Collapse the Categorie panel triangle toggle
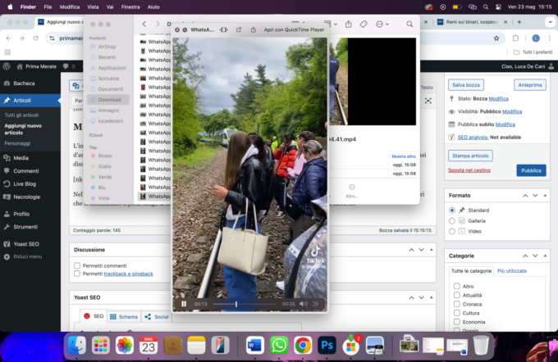 tap(545, 256)
